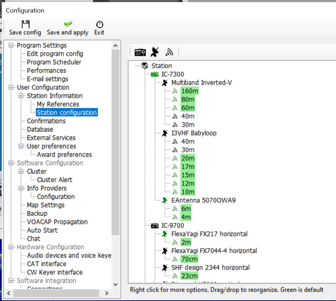Click the green EAntenna 5070OWA9 antenna icon
This screenshot has height=301, width=336.
click(165, 201)
